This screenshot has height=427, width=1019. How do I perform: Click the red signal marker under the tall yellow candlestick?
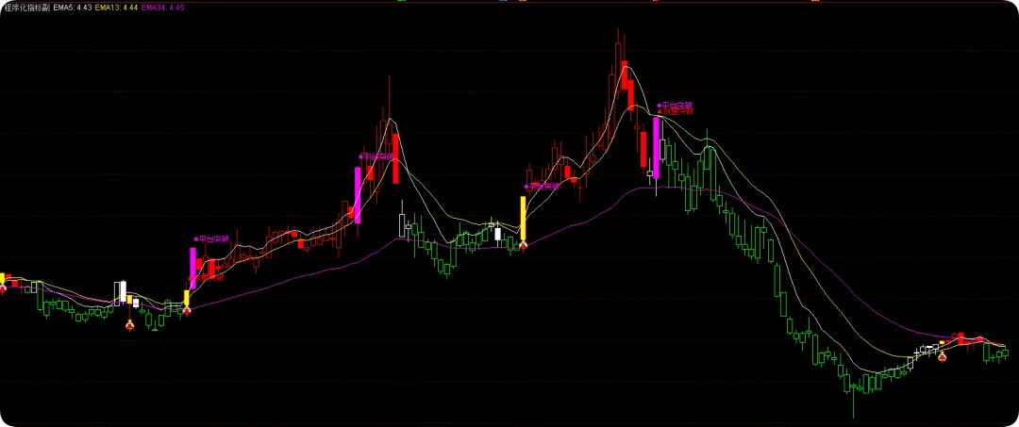pos(523,245)
